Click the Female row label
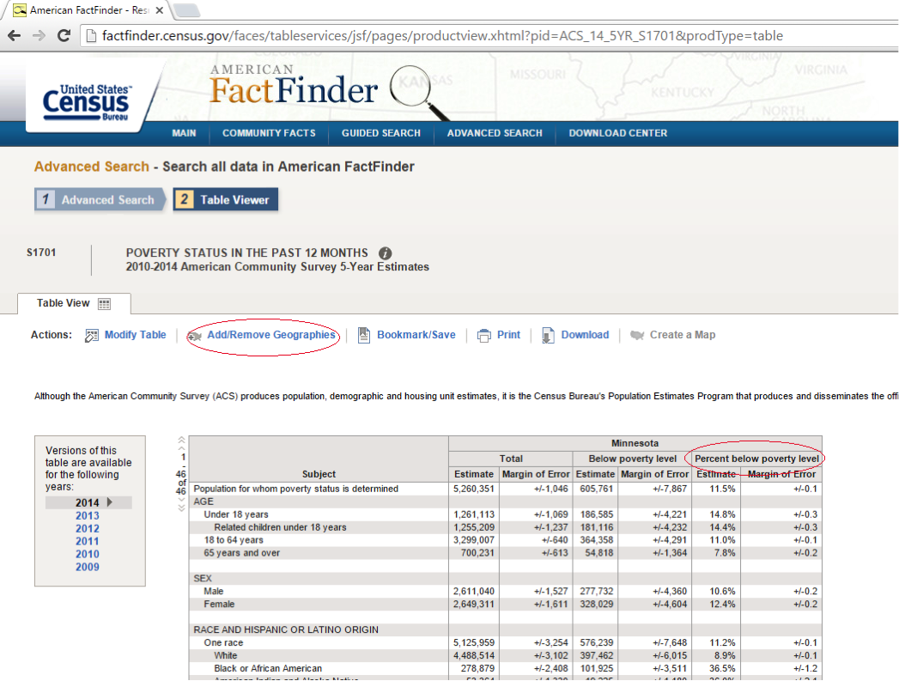Screen dimensions: 899x681 pyautogui.click(x=219, y=605)
